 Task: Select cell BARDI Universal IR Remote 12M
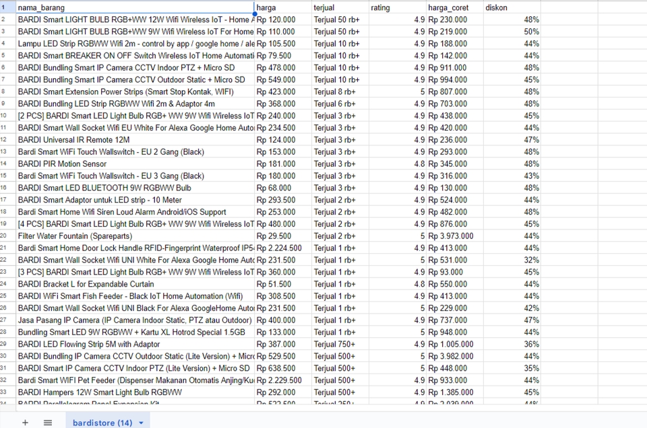[135, 140]
